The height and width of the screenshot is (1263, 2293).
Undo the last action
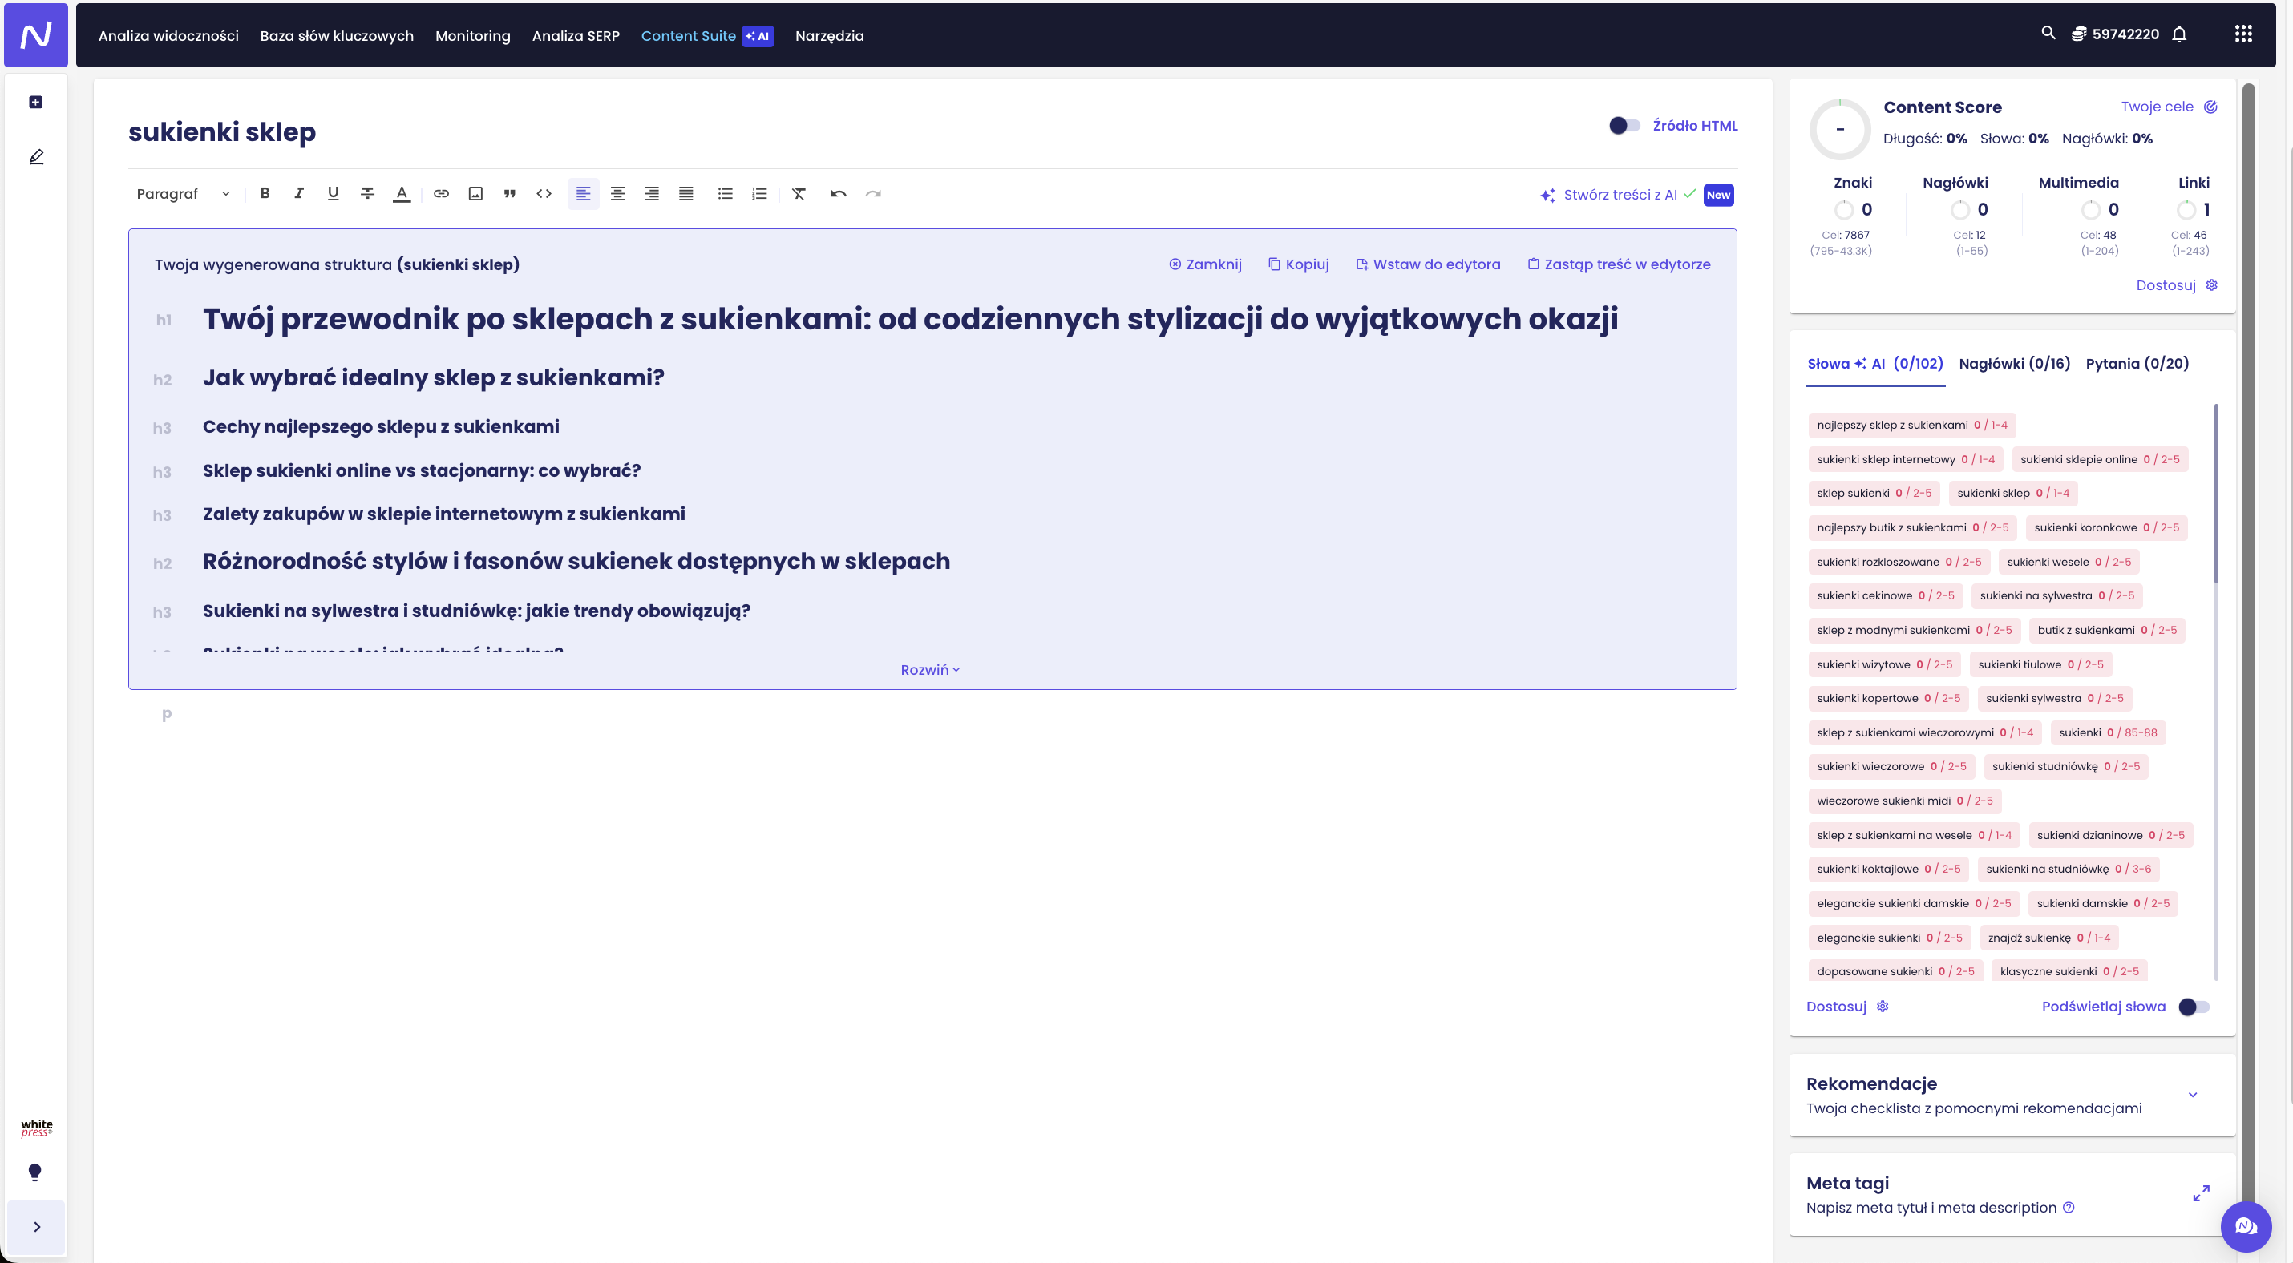839,193
